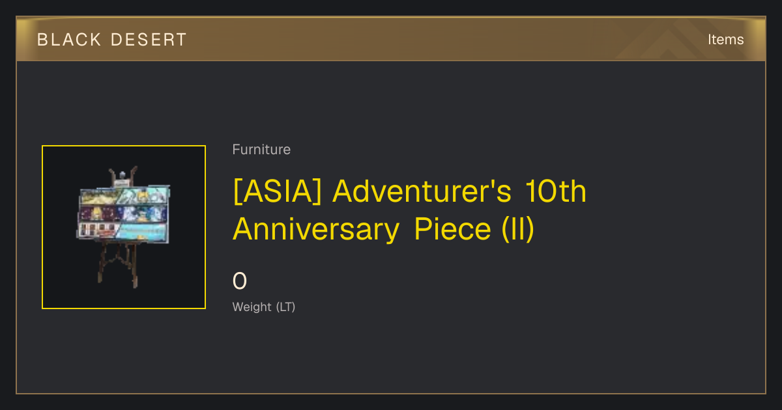Image resolution: width=782 pixels, height=410 pixels.
Task: Click the [ASIA] Adventurer's 10th title line
Action: 409,191
